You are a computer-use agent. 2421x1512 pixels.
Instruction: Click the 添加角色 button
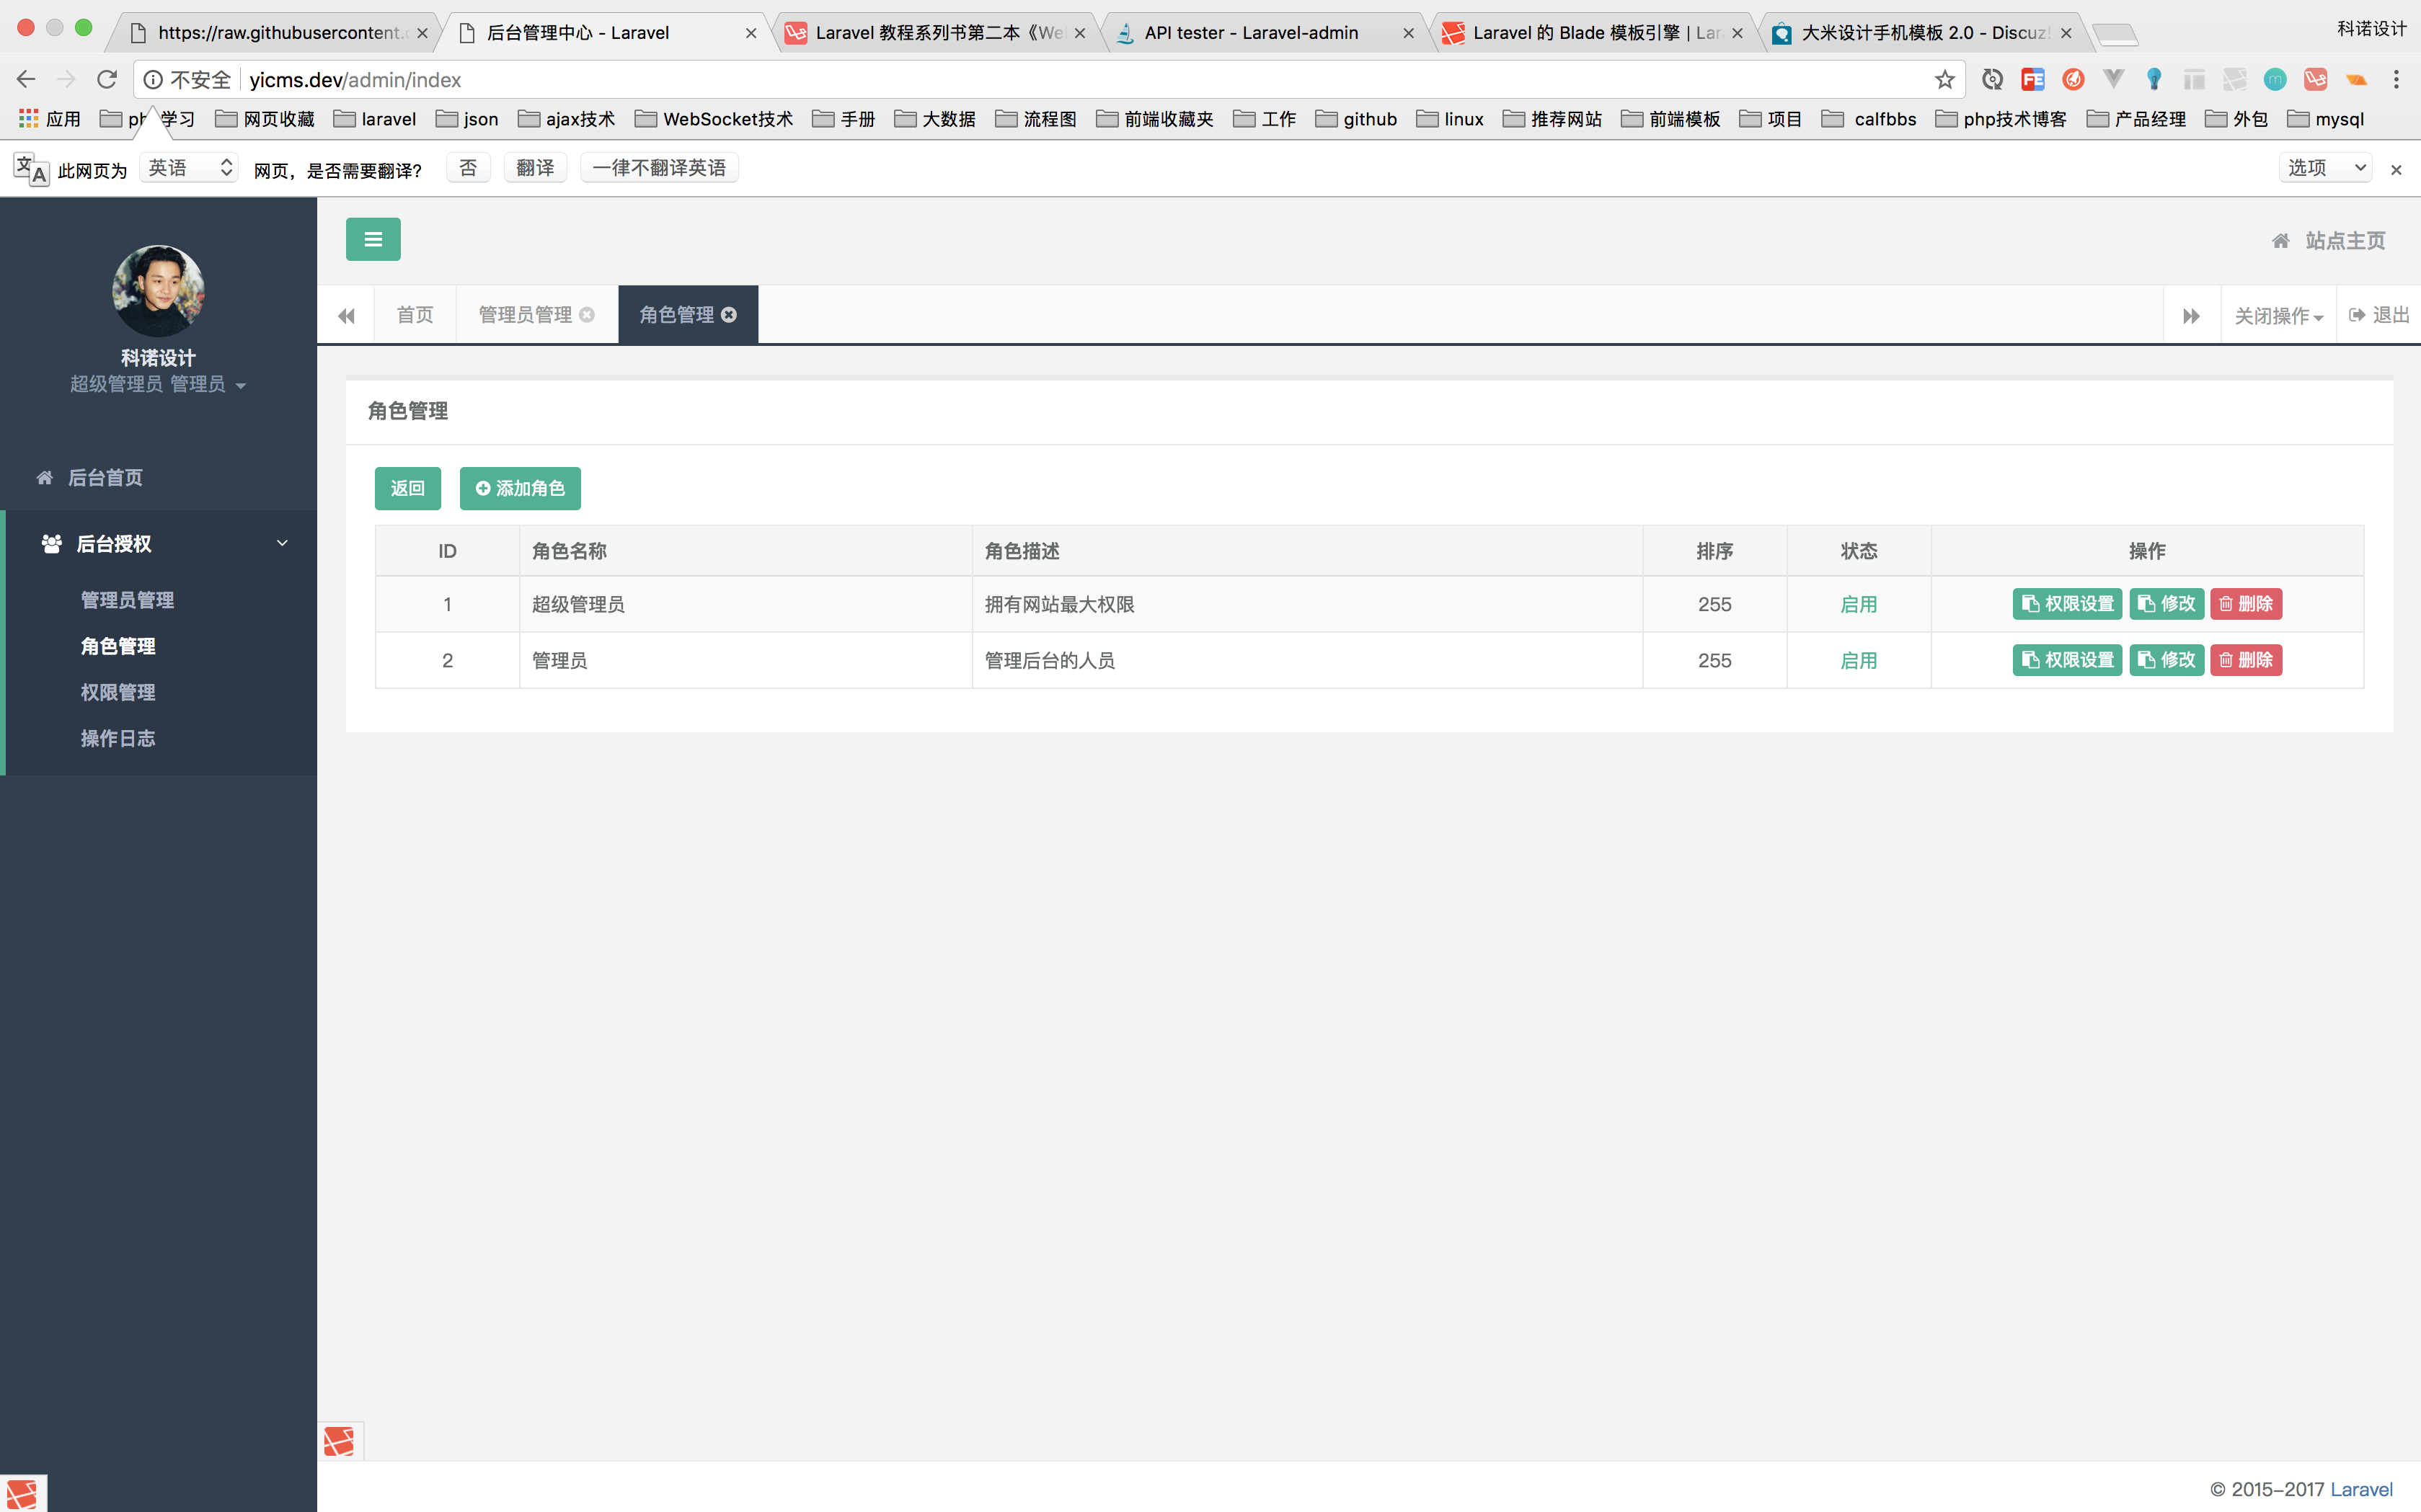click(x=521, y=488)
